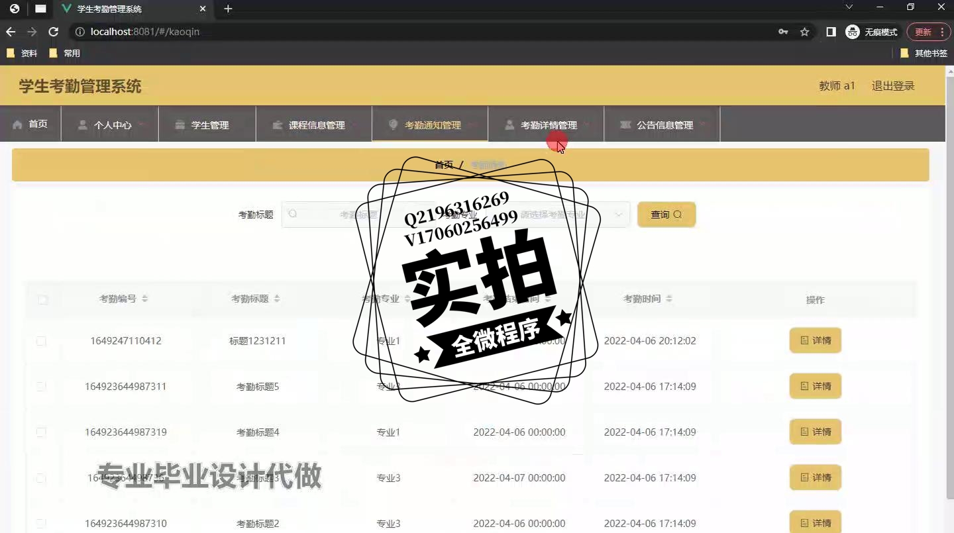Sort by the 考勤专业 column arrows
The height and width of the screenshot is (533, 954).
[408, 299]
